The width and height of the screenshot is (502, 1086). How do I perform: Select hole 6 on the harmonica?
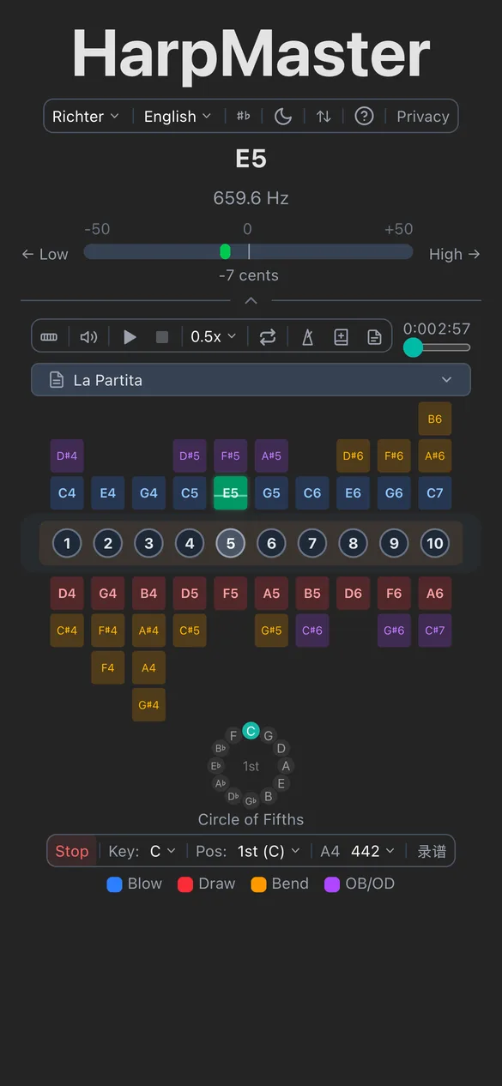tap(271, 543)
